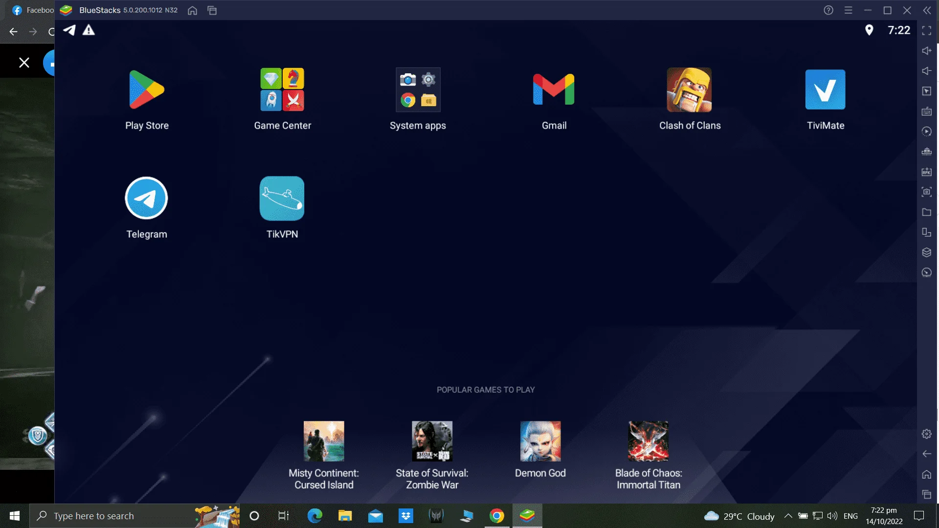Open the multi-instance manager layers icon

click(927, 252)
